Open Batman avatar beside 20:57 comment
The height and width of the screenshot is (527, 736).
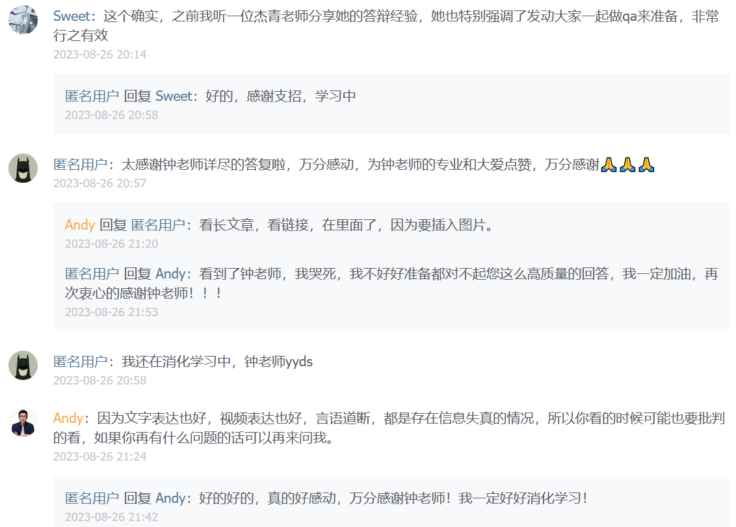(23, 168)
